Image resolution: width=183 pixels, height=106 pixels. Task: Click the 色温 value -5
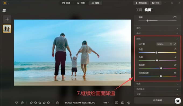pos(175,49)
